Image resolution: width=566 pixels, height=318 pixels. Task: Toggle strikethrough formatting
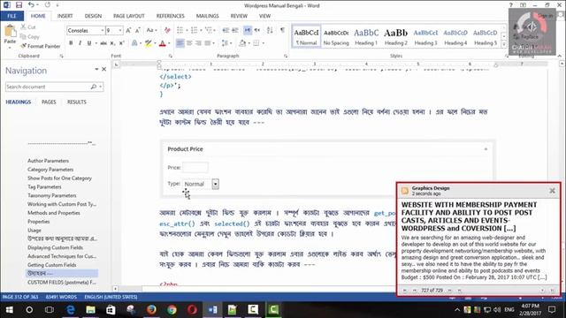click(x=103, y=43)
